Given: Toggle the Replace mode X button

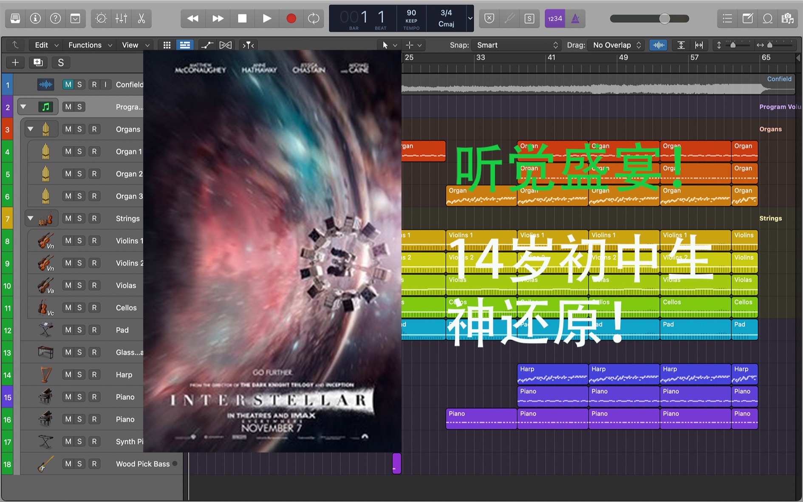Looking at the screenshot, I should click(489, 18).
